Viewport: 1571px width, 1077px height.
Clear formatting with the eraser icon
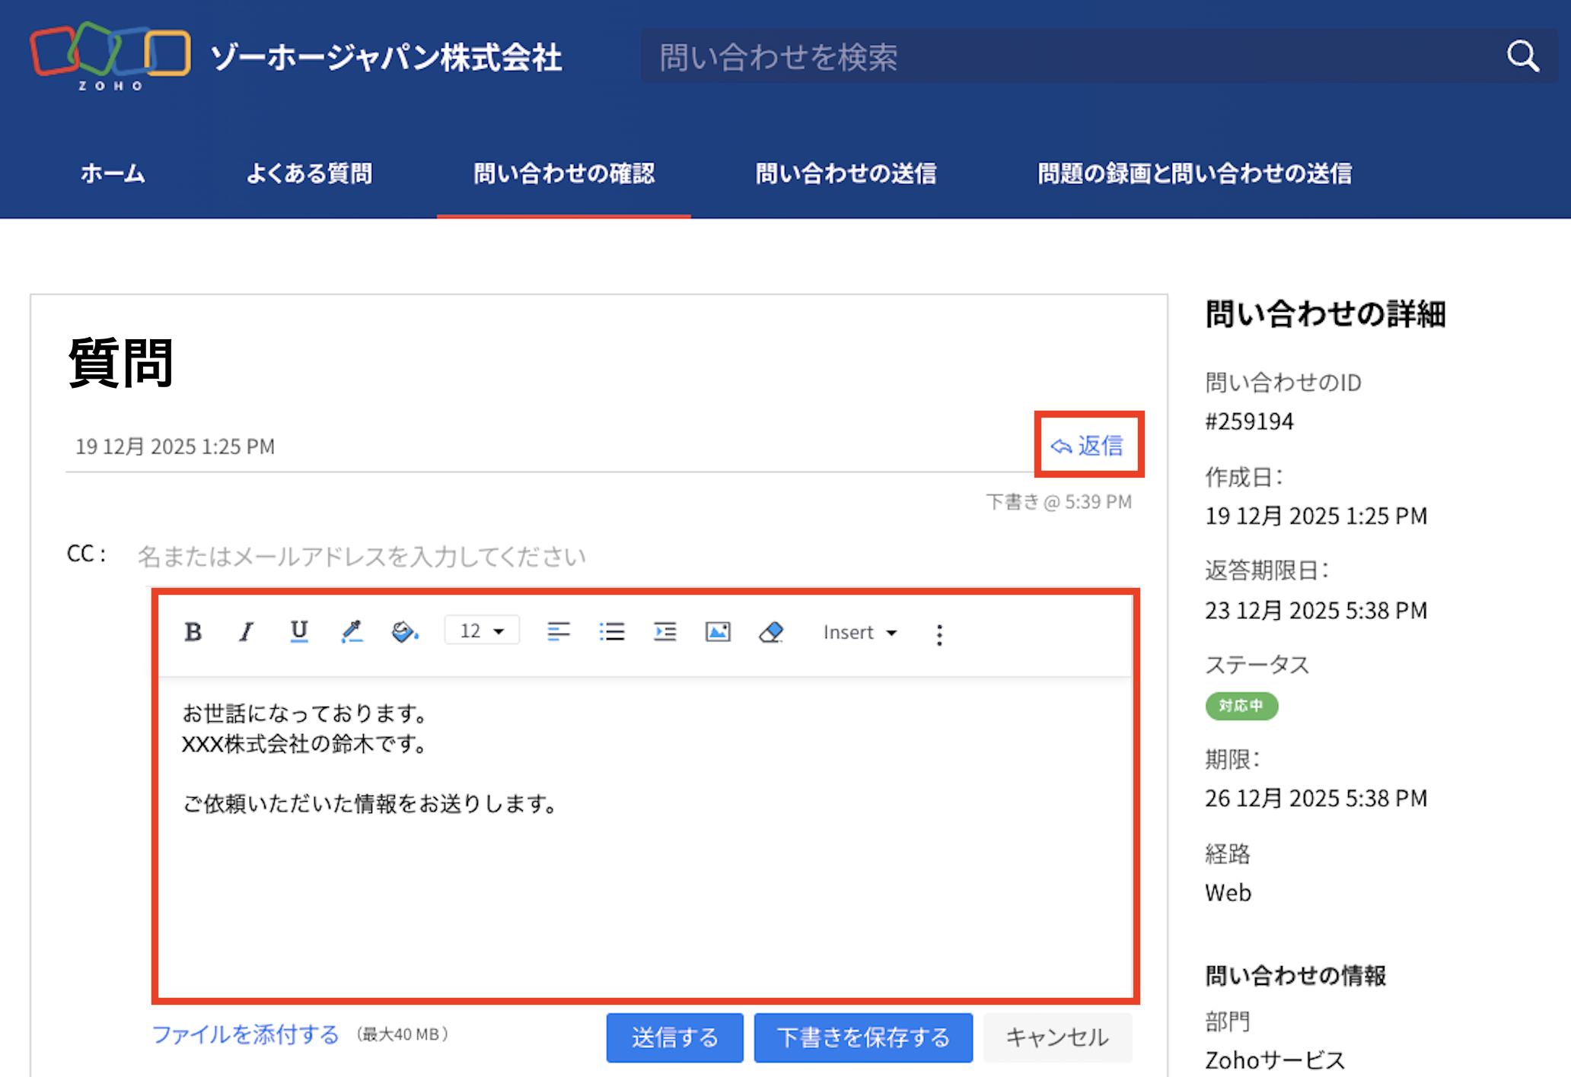(x=771, y=631)
